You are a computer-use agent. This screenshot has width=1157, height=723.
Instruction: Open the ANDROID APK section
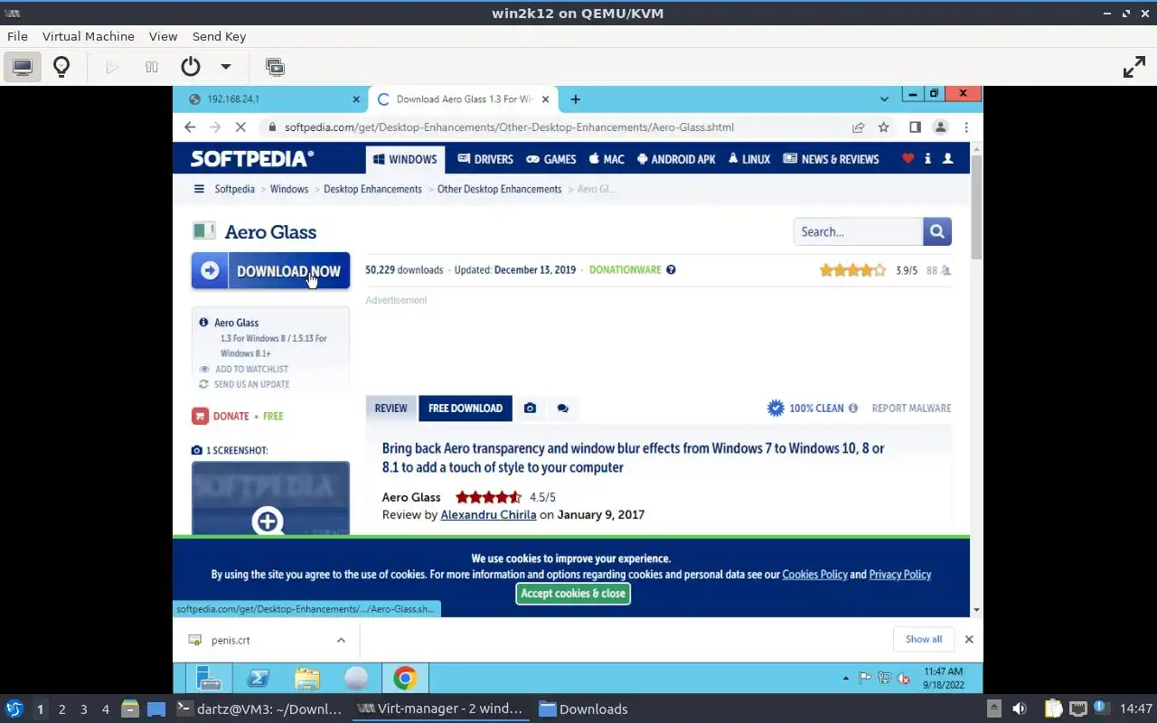676,159
